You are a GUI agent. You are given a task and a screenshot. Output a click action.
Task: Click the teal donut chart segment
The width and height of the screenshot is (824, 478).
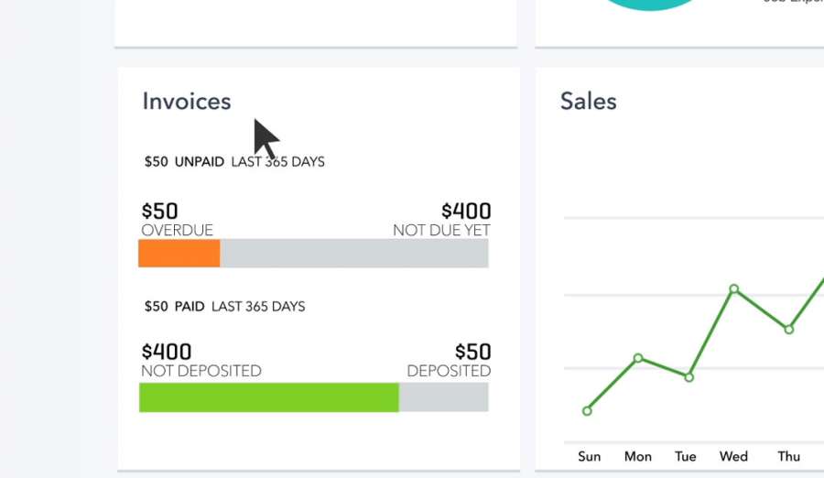(650, 5)
